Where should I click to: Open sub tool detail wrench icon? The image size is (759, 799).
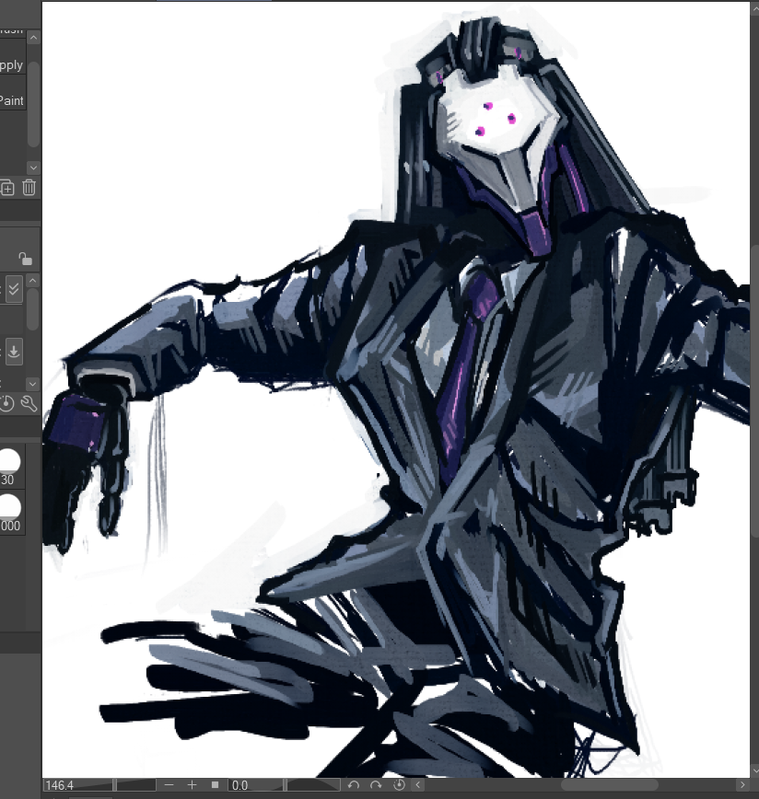[29, 403]
